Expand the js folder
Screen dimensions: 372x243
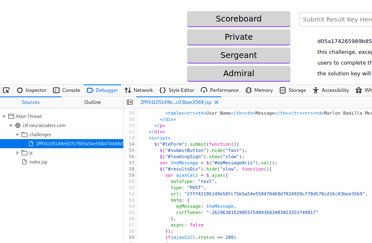17,153
